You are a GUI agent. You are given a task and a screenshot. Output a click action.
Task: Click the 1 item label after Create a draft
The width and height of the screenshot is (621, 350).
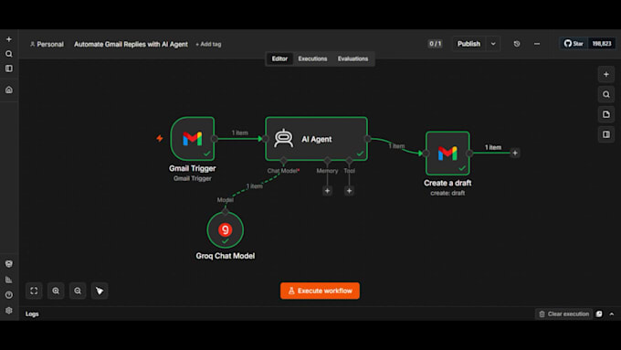point(493,147)
